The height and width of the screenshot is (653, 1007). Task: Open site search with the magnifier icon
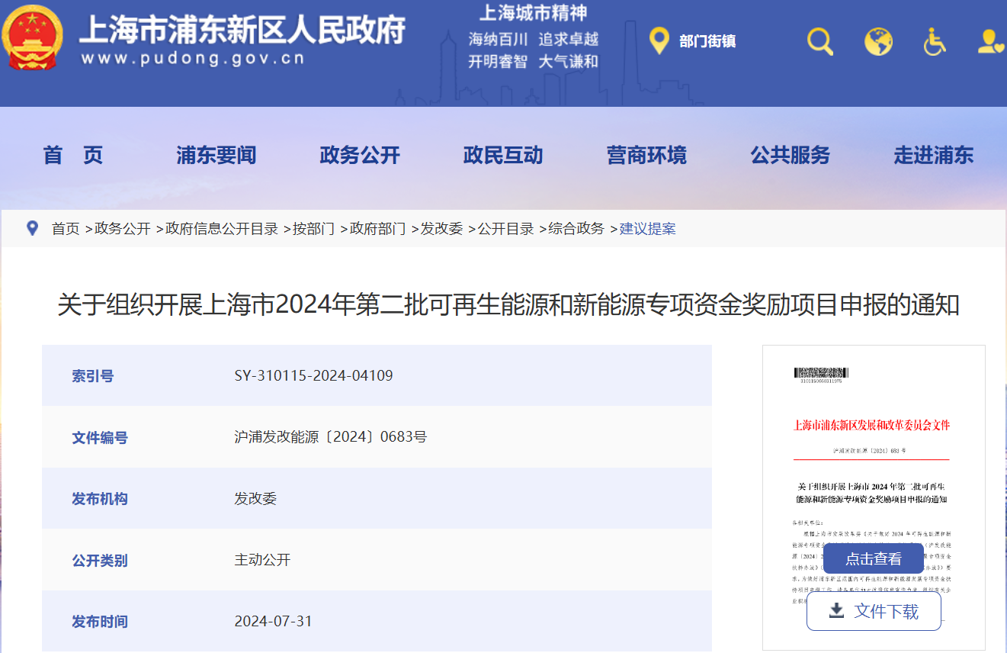[819, 42]
